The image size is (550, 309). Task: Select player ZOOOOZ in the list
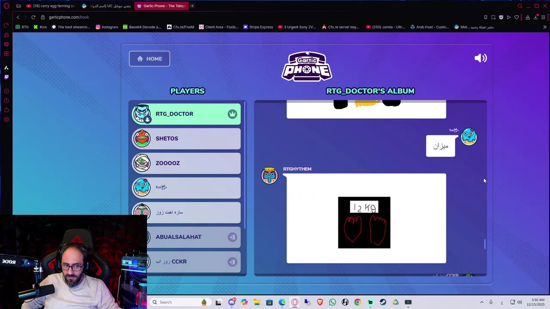pyautogui.click(x=186, y=163)
